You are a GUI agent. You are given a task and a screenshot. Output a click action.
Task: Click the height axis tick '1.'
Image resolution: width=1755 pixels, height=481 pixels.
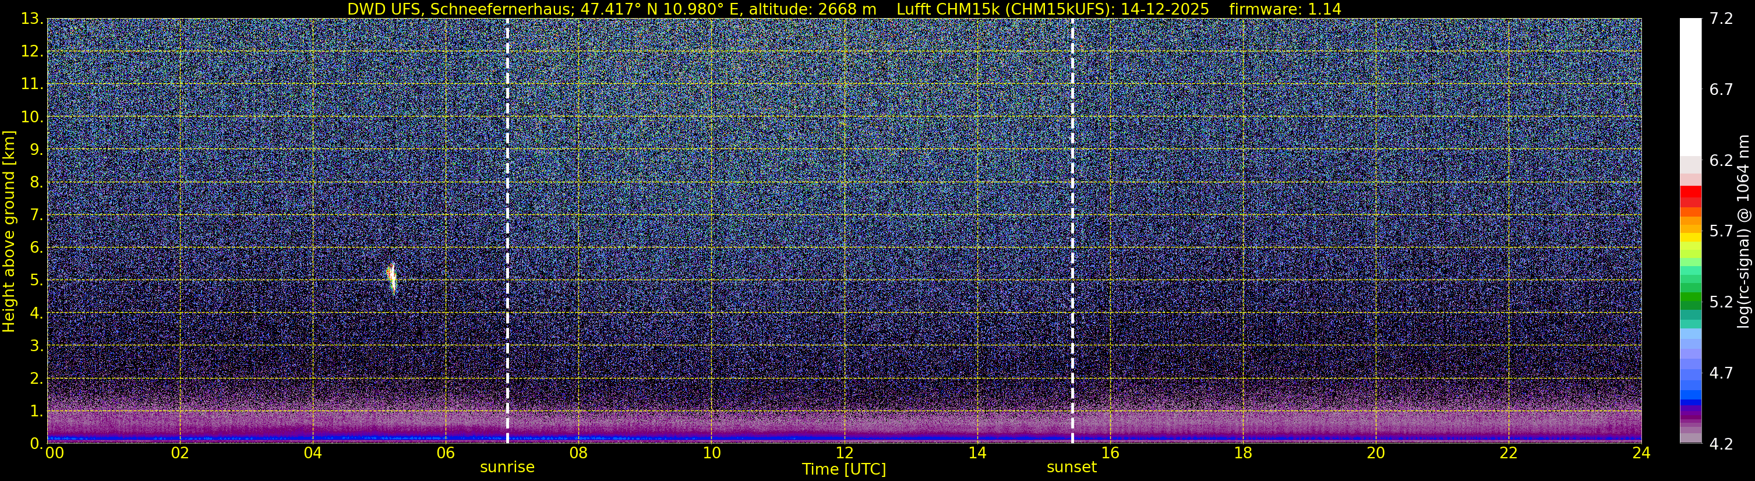click(36, 411)
